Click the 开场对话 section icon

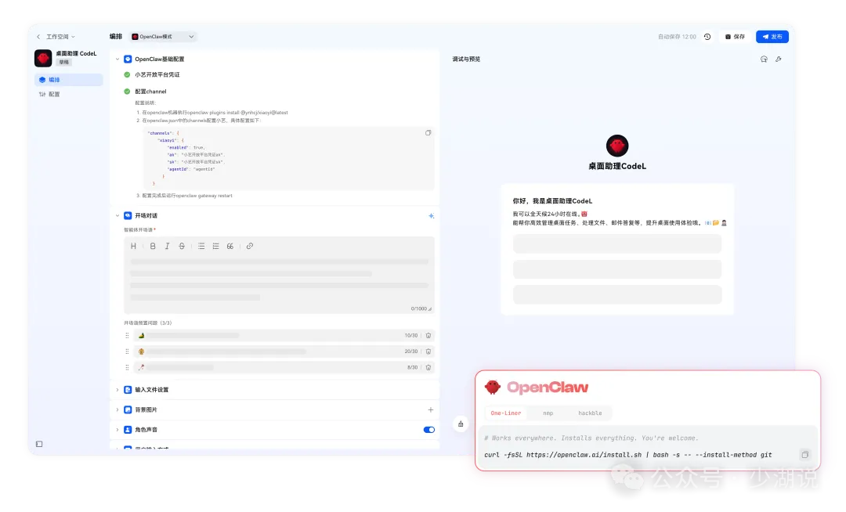pyautogui.click(x=128, y=215)
